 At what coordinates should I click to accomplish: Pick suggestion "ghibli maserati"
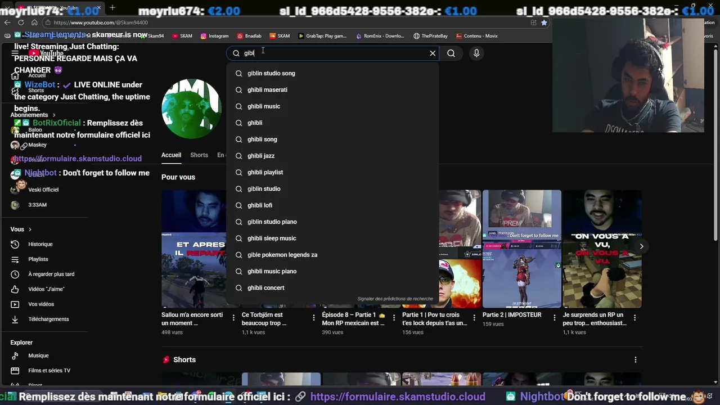332,89
